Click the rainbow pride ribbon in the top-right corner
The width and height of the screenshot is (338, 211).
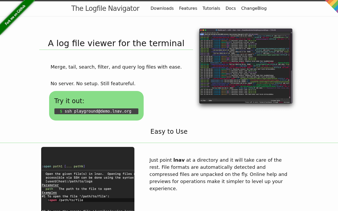coord(333,5)
